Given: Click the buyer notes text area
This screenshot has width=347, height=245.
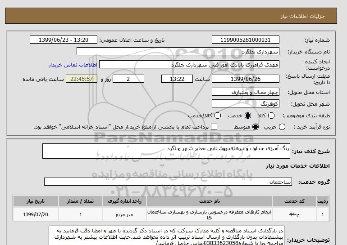Looking at the screenshot, I should (x=166, y=235).
